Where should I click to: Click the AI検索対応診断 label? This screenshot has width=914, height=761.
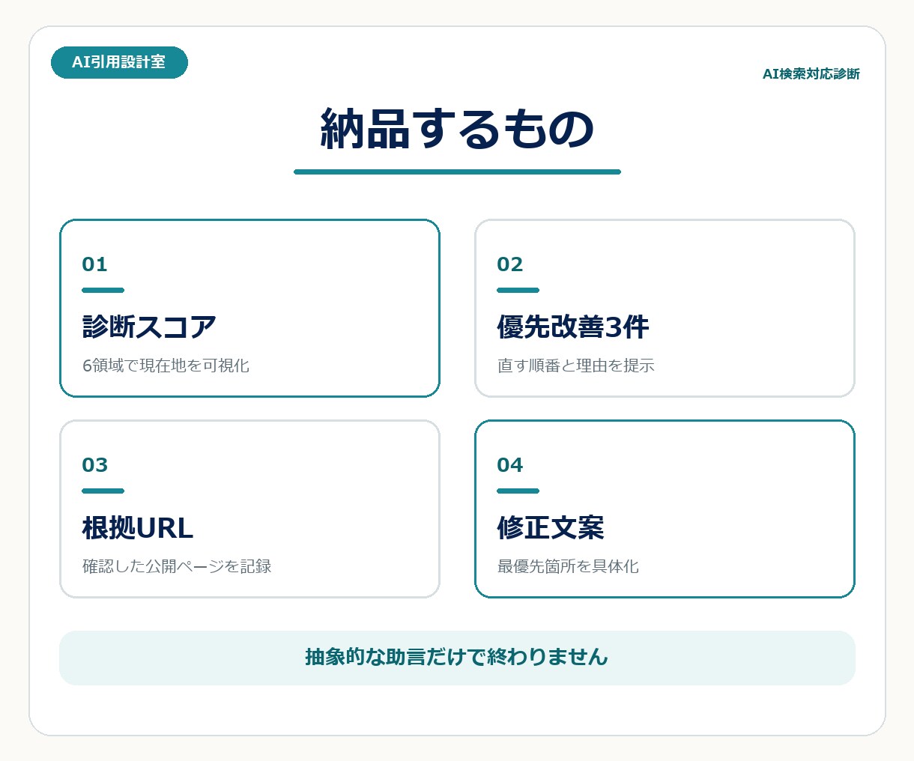[x=811, y=73]
